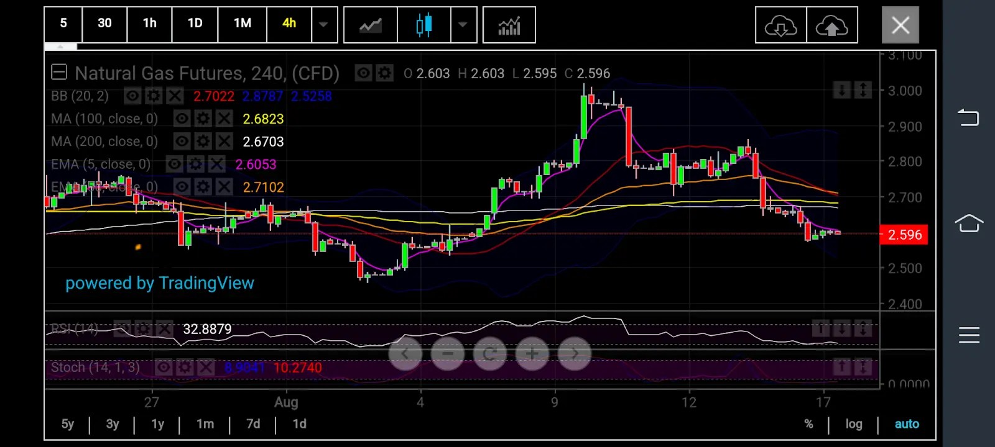Remove the RSI (14) indicator

pyautogui.click(x=164, y=328)
